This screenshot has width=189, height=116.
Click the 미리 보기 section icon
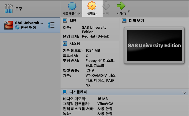click(124, 21)
